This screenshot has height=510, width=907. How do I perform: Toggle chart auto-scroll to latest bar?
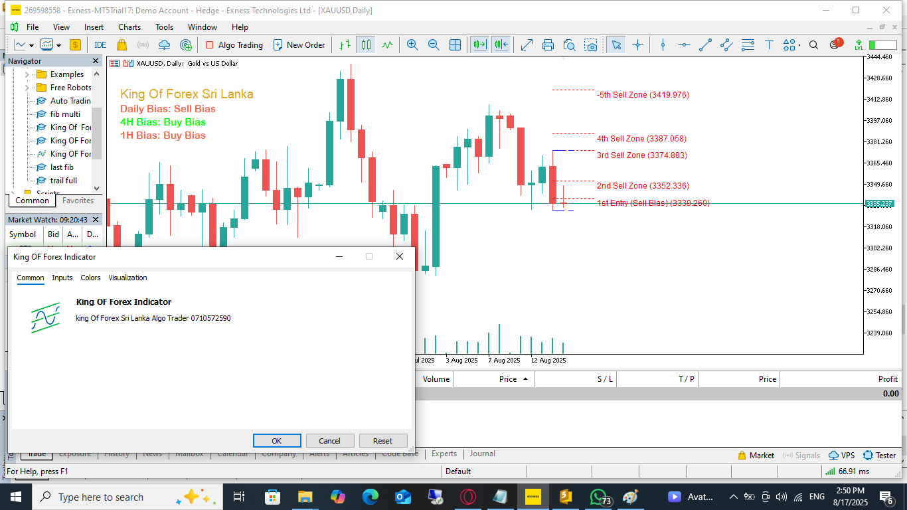tap(479, 45)
